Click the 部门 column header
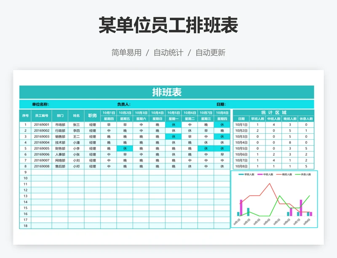Viewport: 337px width, 258px height. point(60,116)
